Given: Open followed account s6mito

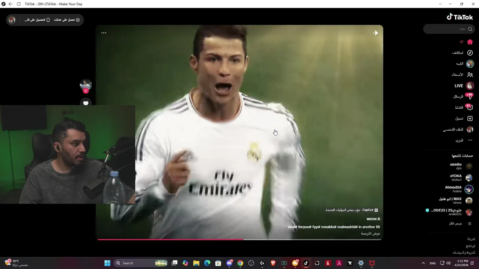Looking at the screenshot, I should pos(461,166).
